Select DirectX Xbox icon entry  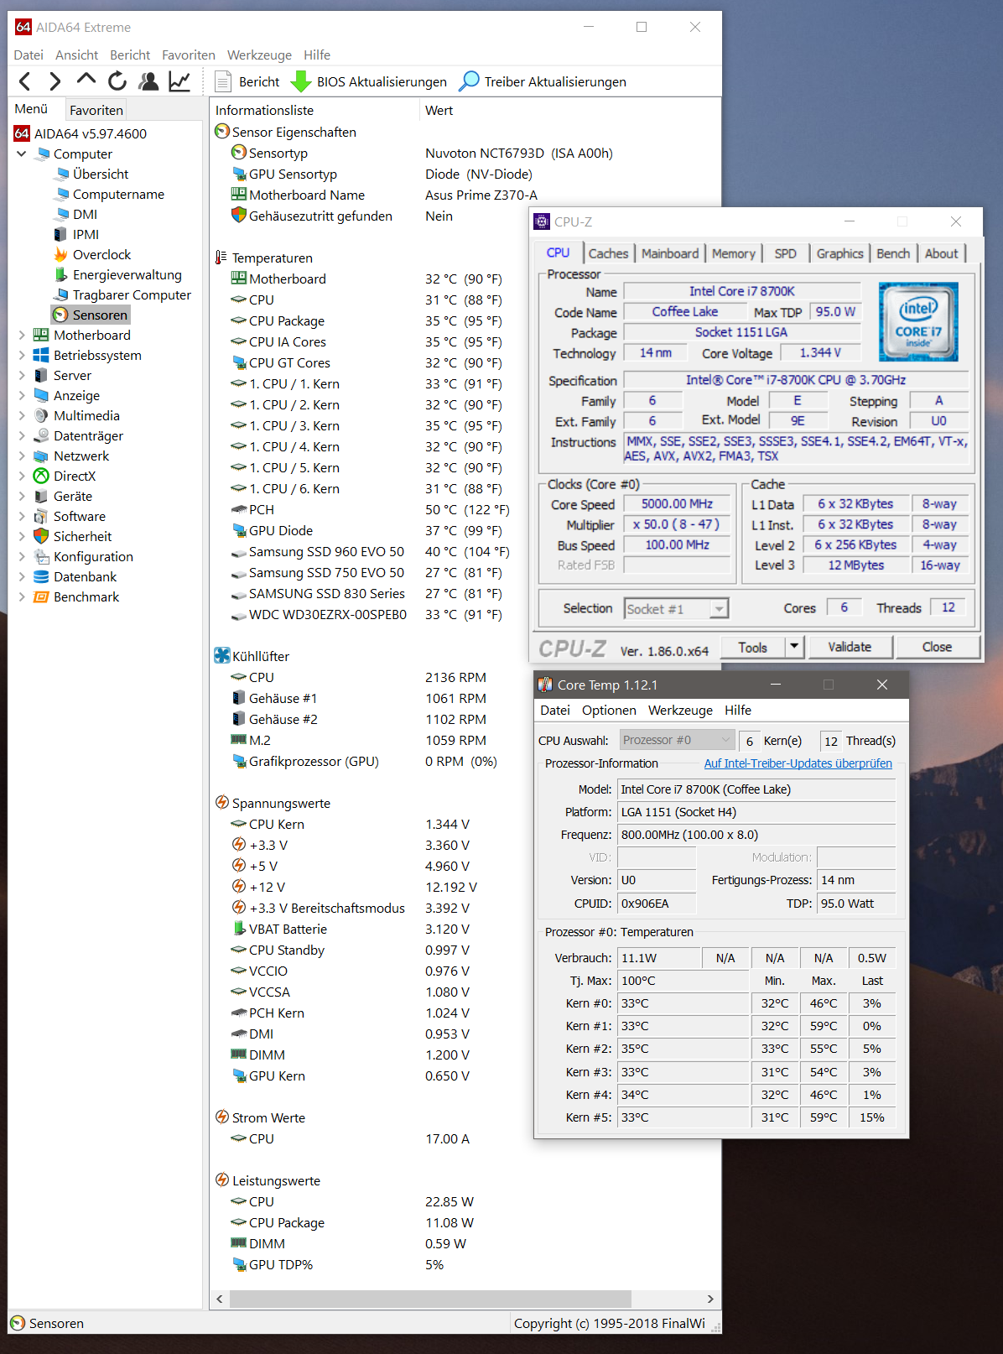coord(65,476)
